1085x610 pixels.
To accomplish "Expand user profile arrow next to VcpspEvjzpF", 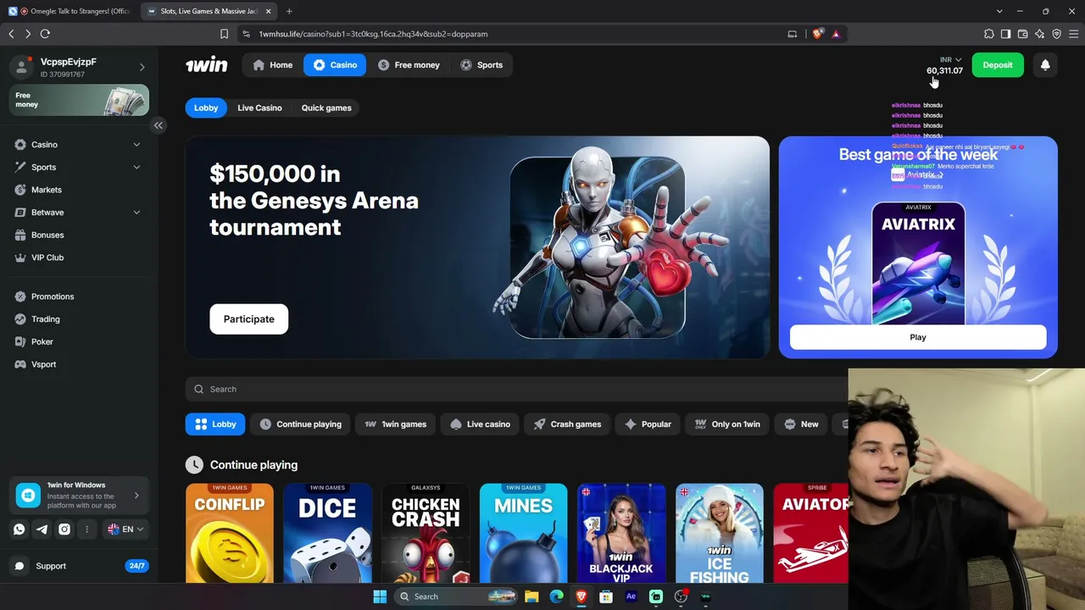I will pos(142,67).
